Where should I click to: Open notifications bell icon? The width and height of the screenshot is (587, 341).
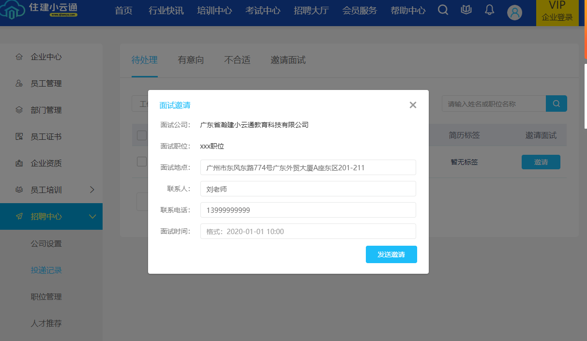click(x=489, y=10)
